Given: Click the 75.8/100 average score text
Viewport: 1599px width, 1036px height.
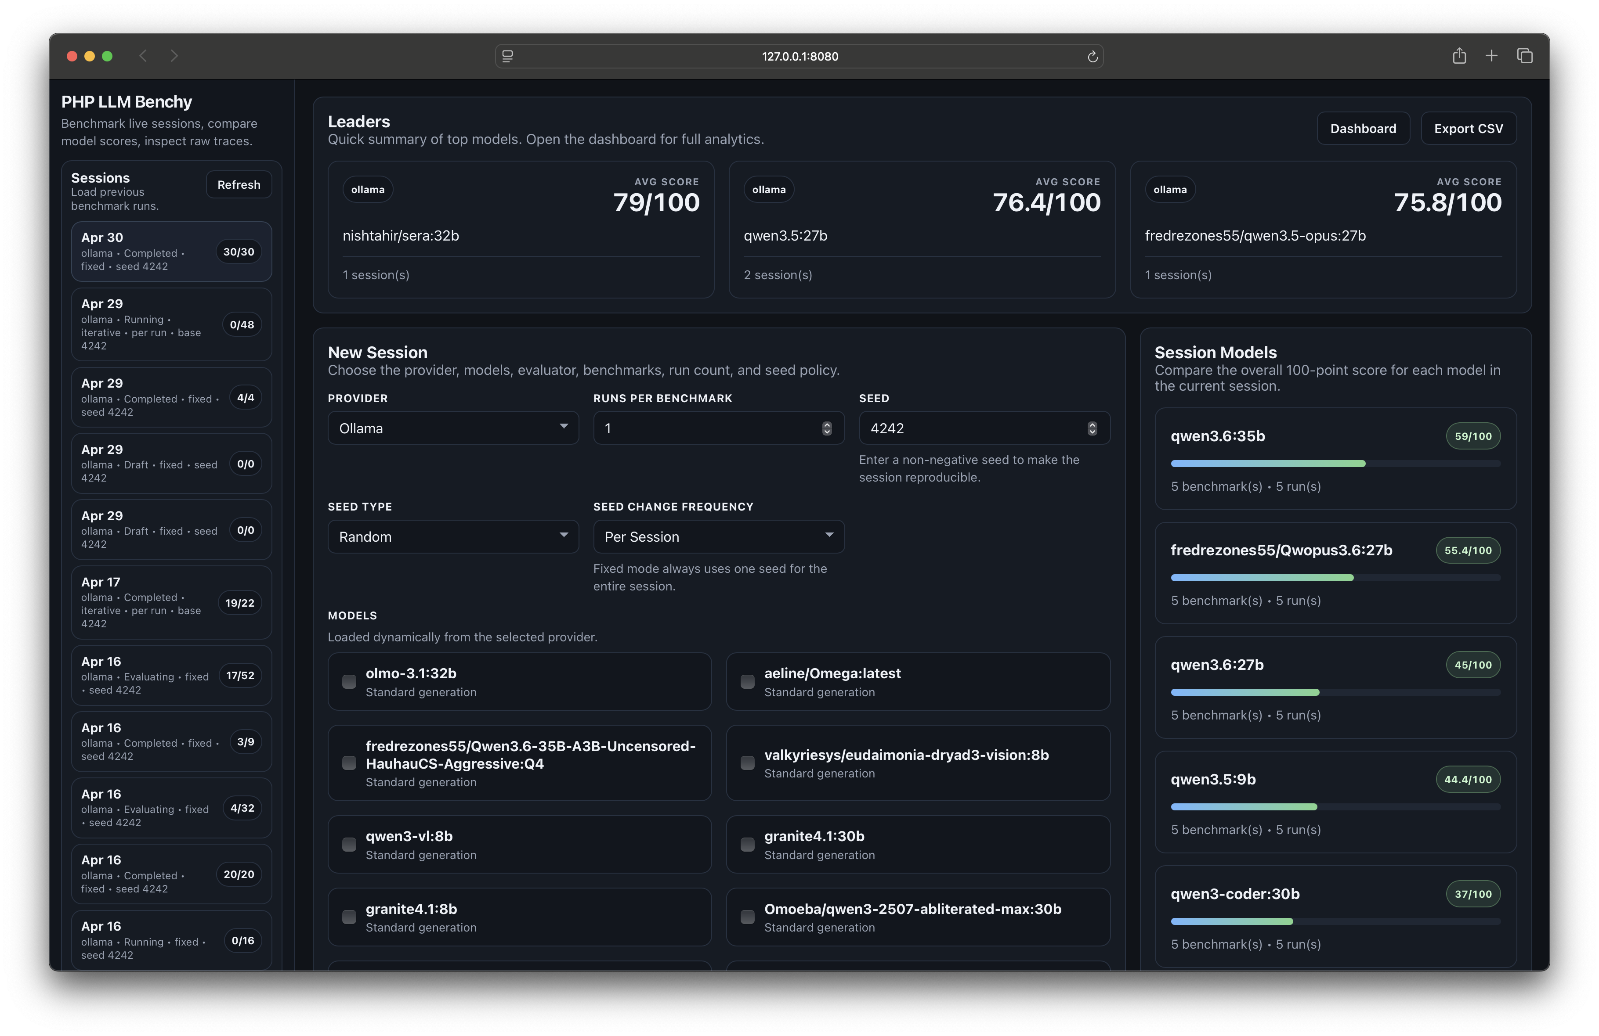Looking at the screenshot, I should point(1448,202).
